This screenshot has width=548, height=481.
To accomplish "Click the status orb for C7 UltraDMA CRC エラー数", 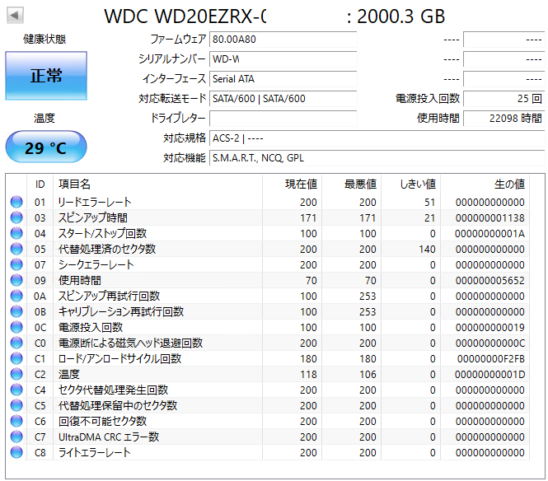I will 16,437.
